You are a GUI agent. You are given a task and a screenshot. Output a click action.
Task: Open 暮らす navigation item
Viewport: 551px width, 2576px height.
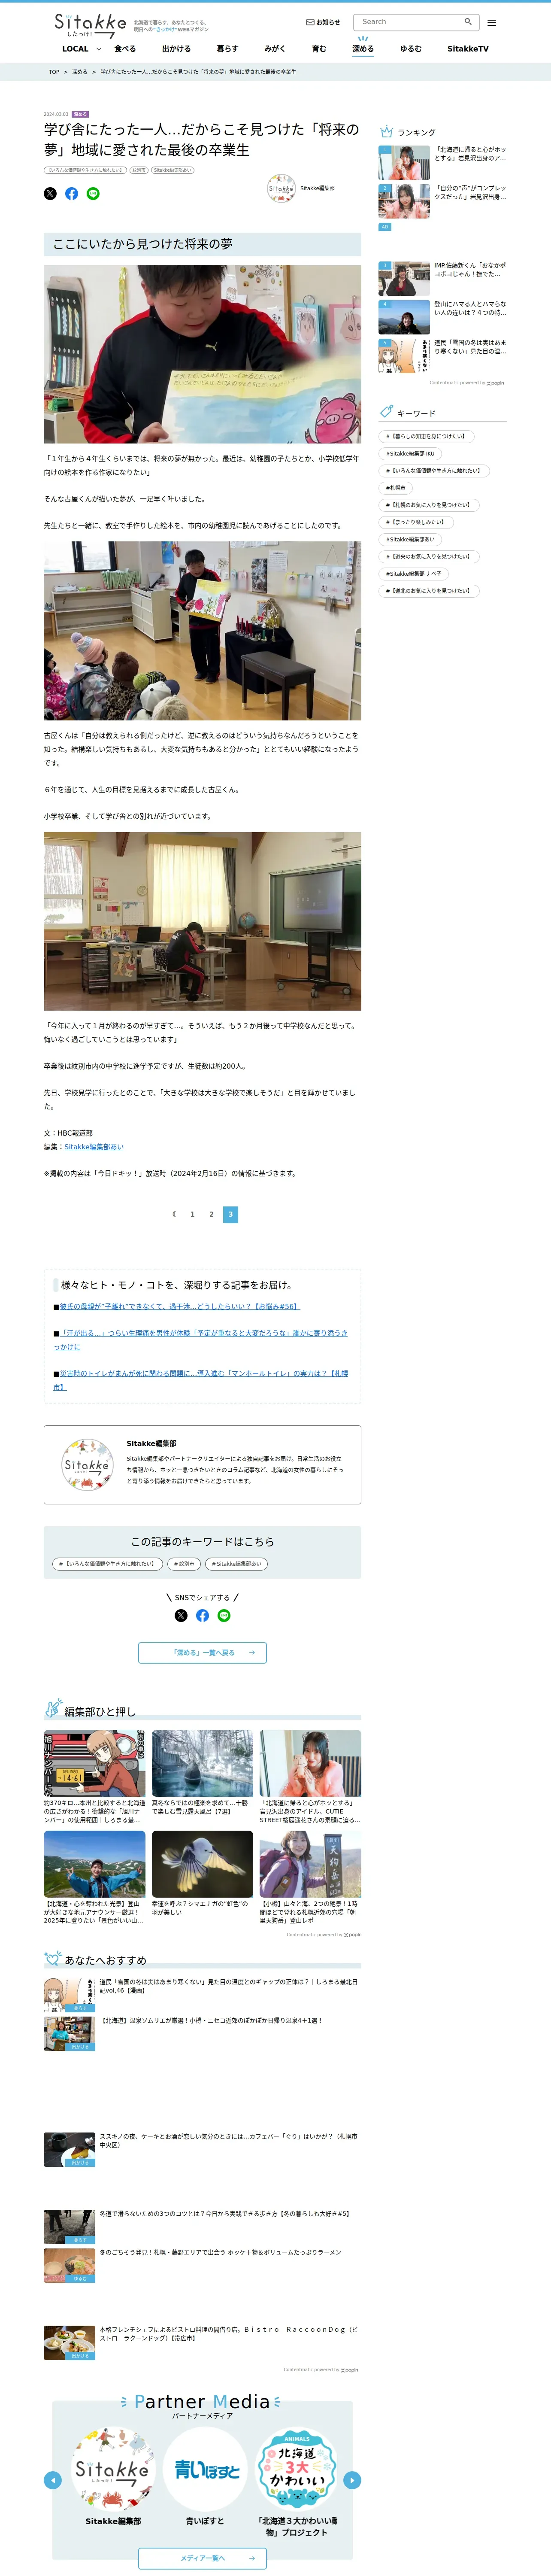click(x=228, y=49)
